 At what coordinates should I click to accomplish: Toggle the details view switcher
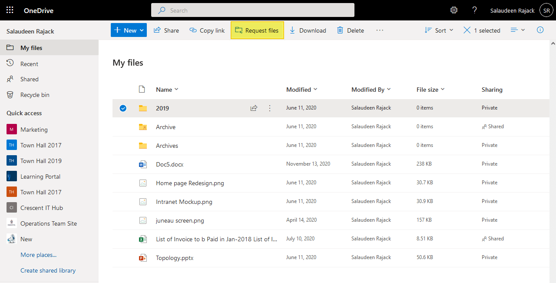tap(517, 30)
